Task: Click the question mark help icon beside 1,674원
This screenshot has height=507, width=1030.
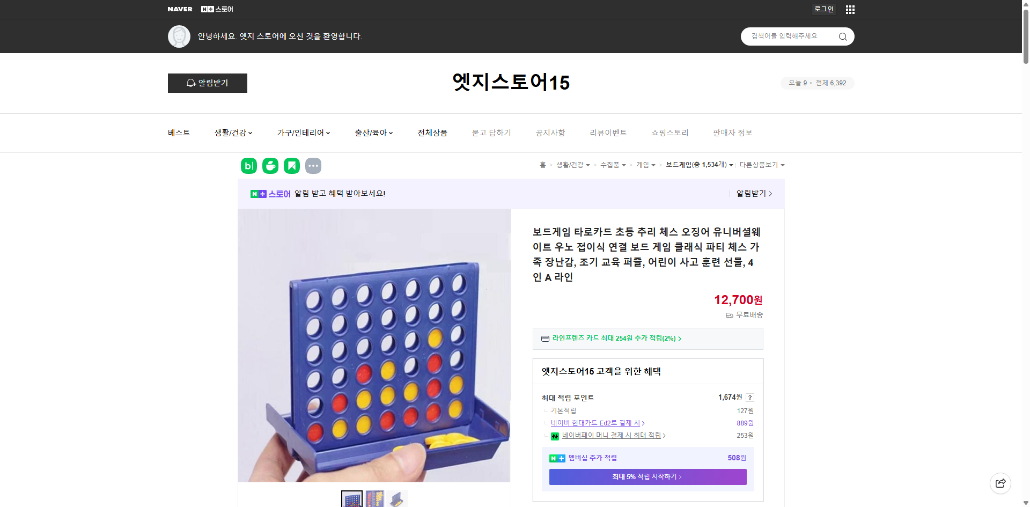Action: click(x=749, y=398)
